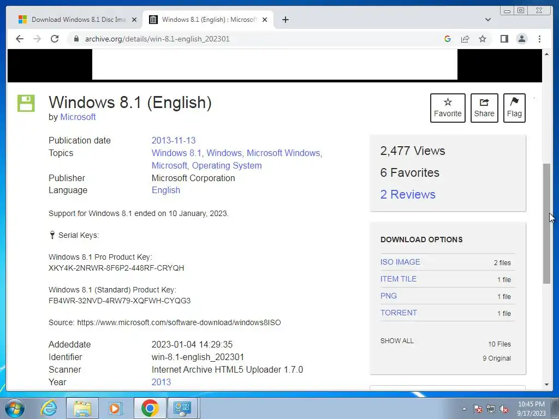The height and width of the screenshot is (419, 559).
Task: Open the Chrome side panel
Action: [x=504, y=39]
